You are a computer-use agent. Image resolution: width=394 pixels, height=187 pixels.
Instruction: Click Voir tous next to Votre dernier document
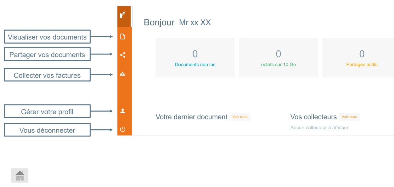click(240, 117)
